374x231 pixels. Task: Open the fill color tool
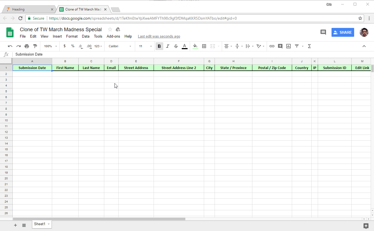tap(195, 46)
